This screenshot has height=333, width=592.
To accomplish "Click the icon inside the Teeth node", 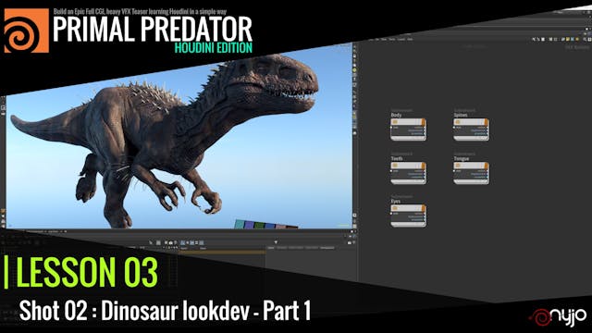I will click(395, 166).
